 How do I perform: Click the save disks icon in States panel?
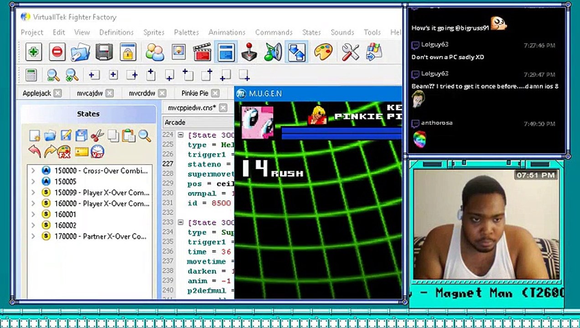click(81, 135)
